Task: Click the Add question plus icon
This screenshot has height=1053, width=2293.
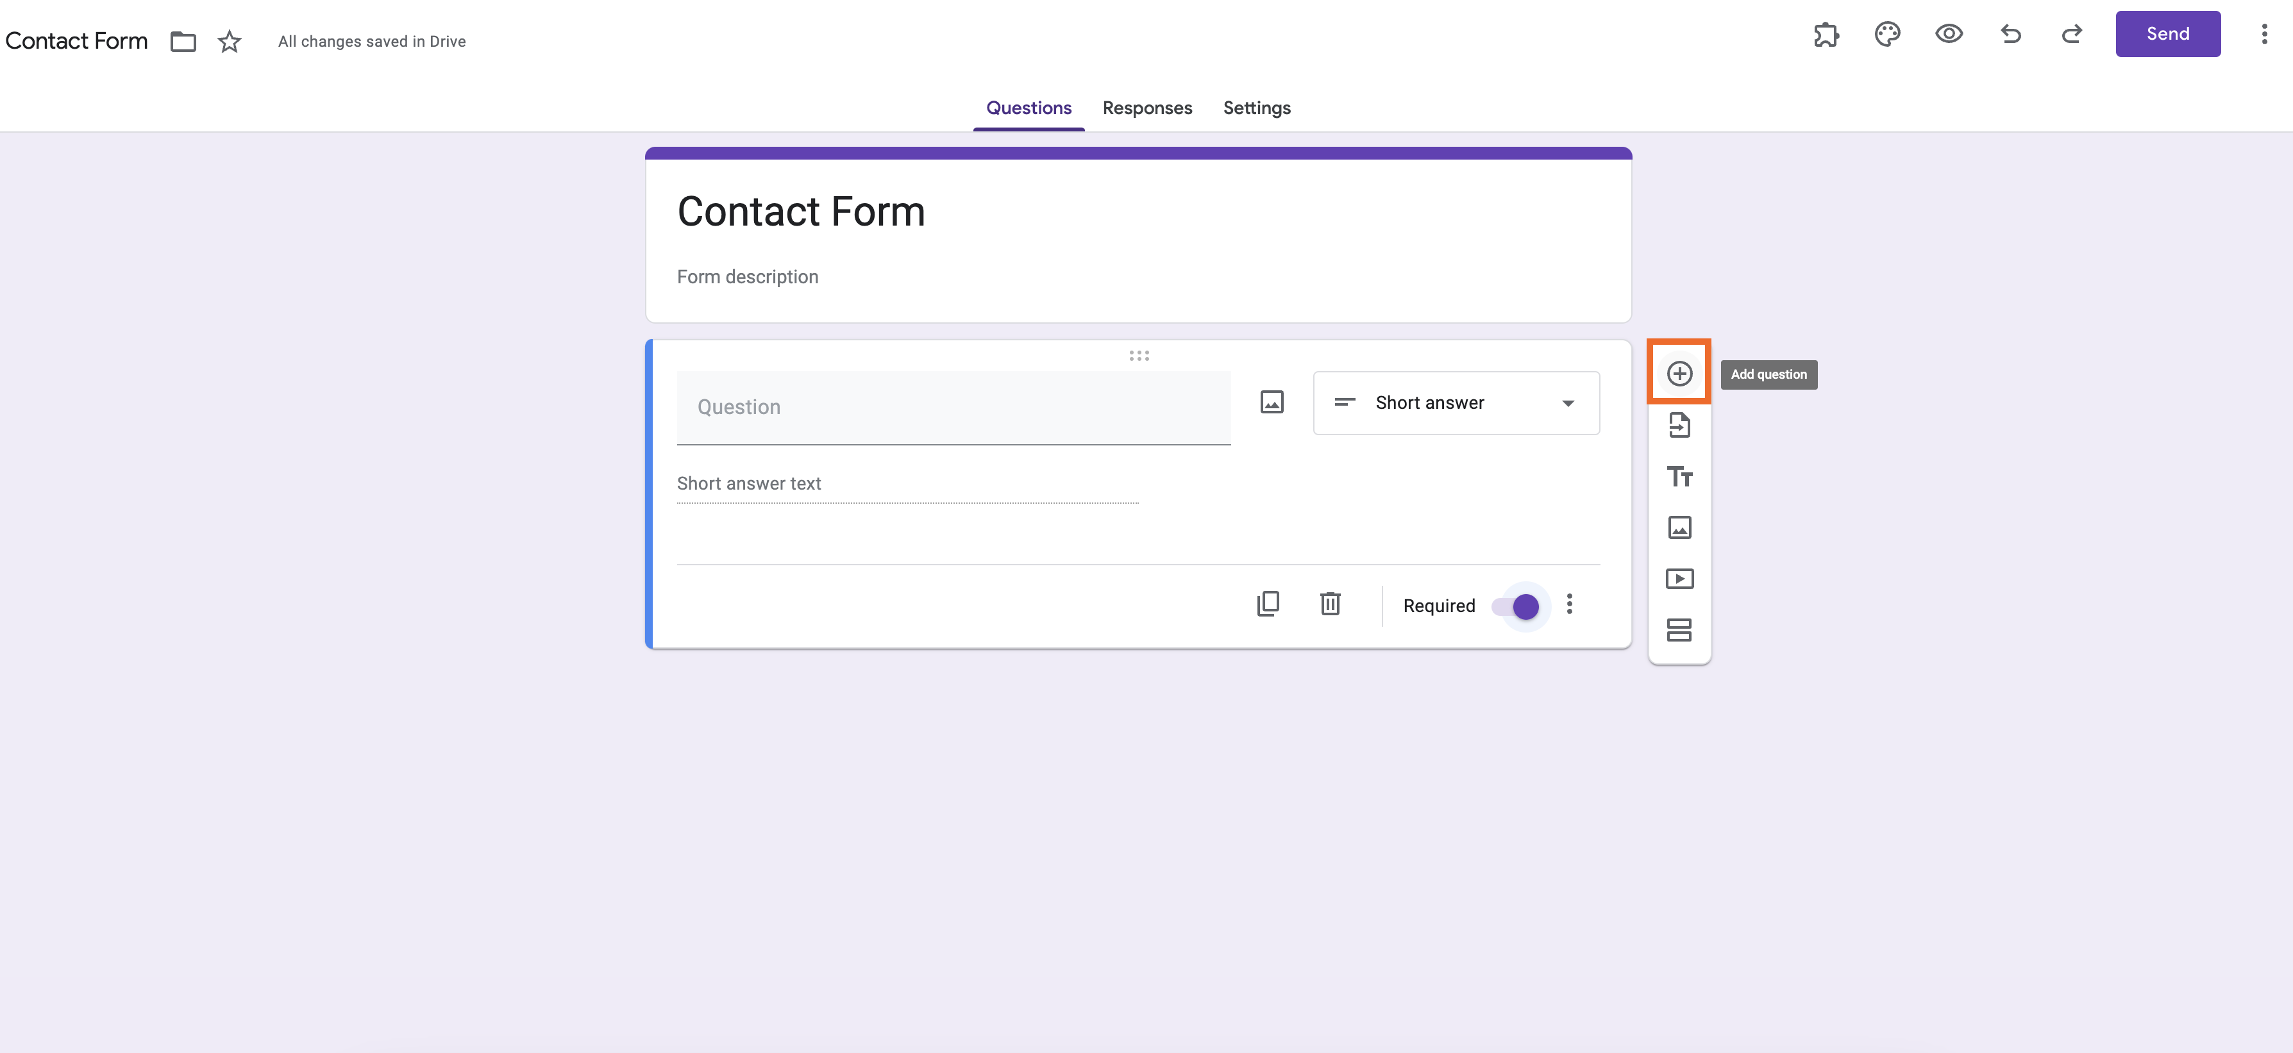Action: (1679, 374)
